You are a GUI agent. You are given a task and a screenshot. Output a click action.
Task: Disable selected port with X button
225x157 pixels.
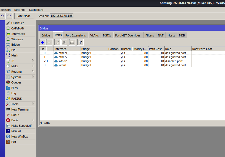point(64,42)
